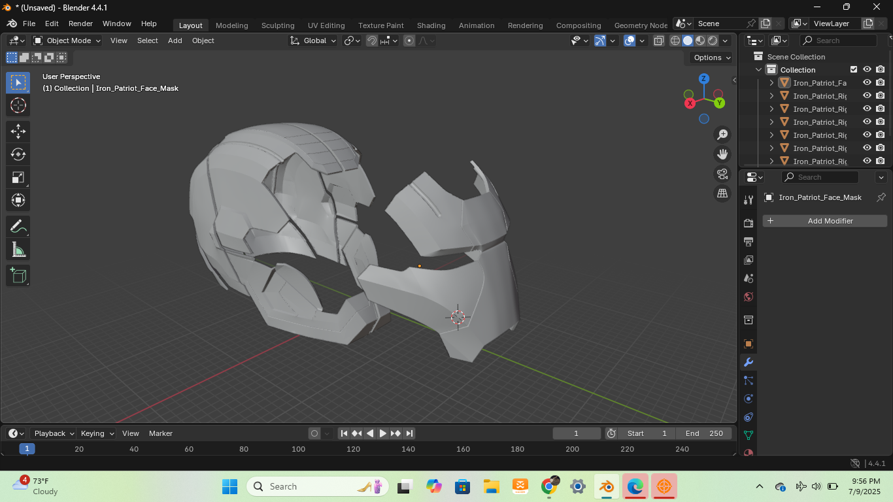The width and height of the screenshot is (893, 502).
Task: Open Blender from the Windows taskbar
Action: click(x=607, y=486)
